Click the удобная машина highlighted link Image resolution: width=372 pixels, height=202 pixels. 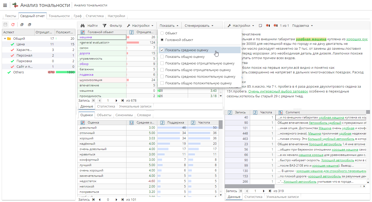[x=311, y=39]
